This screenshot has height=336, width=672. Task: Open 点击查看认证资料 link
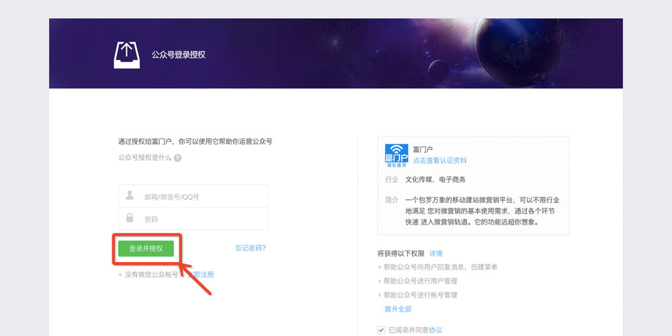tap(439, 161)
